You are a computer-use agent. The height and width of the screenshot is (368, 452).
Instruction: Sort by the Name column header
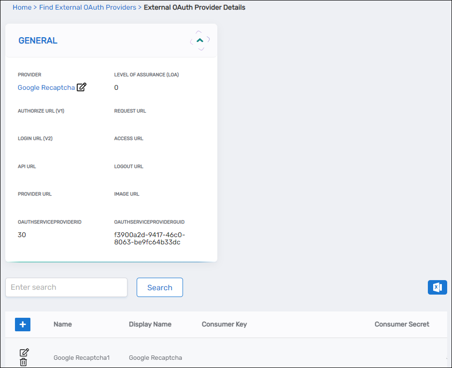coord(63,325)
